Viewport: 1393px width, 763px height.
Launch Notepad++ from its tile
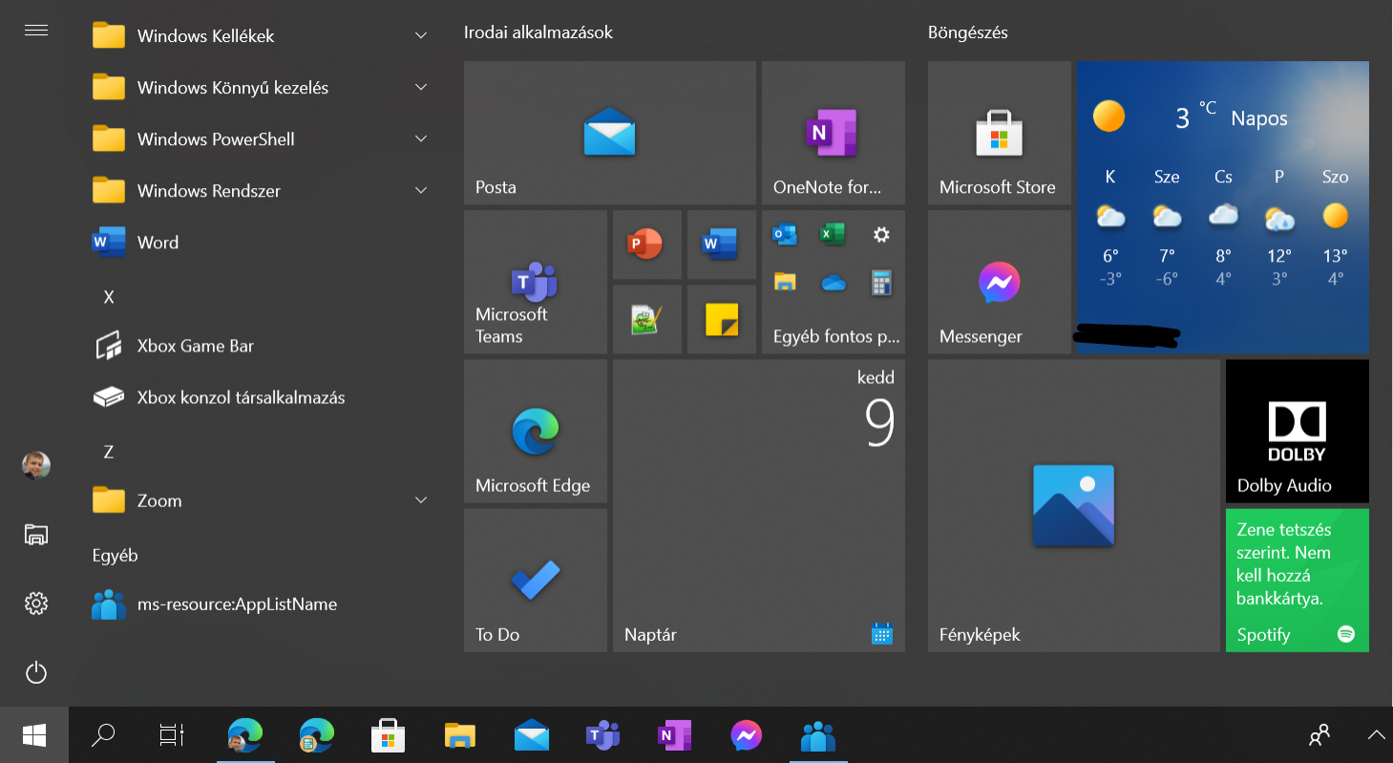(x=646, y=318)
